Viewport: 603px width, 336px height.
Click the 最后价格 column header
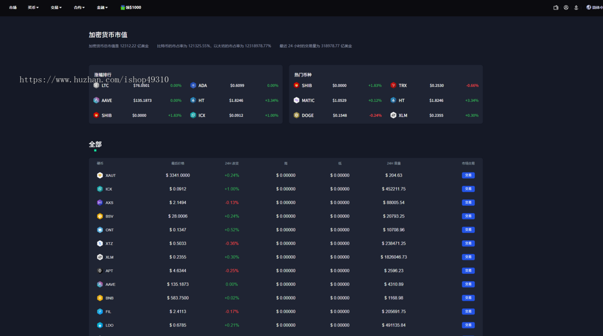pos(178,163)
